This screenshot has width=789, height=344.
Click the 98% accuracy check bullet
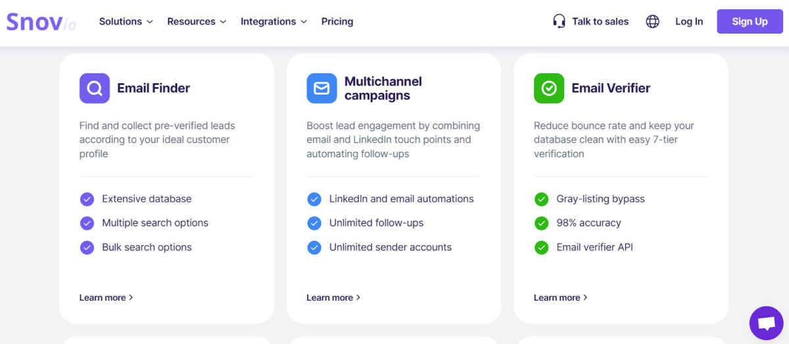point(542,223)
